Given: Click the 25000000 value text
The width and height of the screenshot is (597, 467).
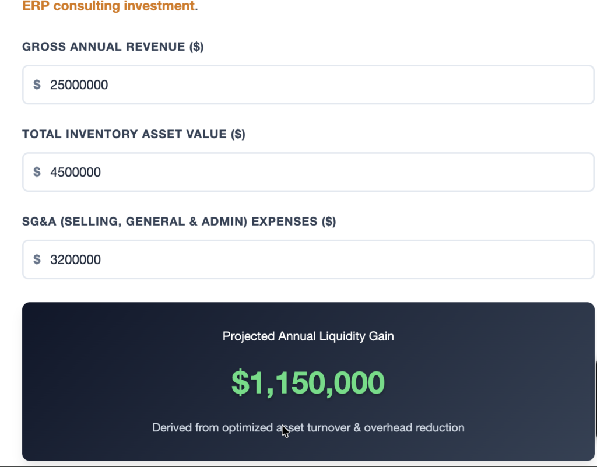Looking at the screenshot, I should pyautogui.click(x=79, y=85).
